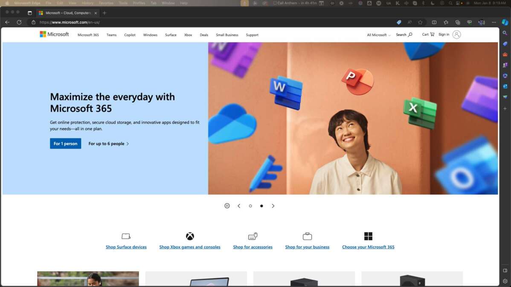Open the Teams nav item
The height and width of the screenshot is (287, 511).
coord(111,35)
